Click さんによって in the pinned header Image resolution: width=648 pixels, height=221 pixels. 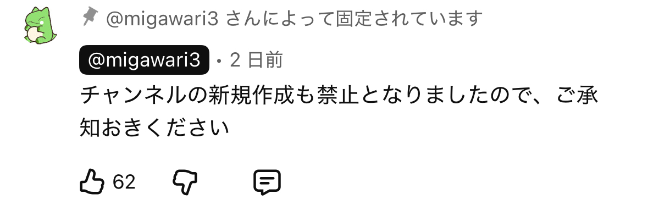[279, 19]
